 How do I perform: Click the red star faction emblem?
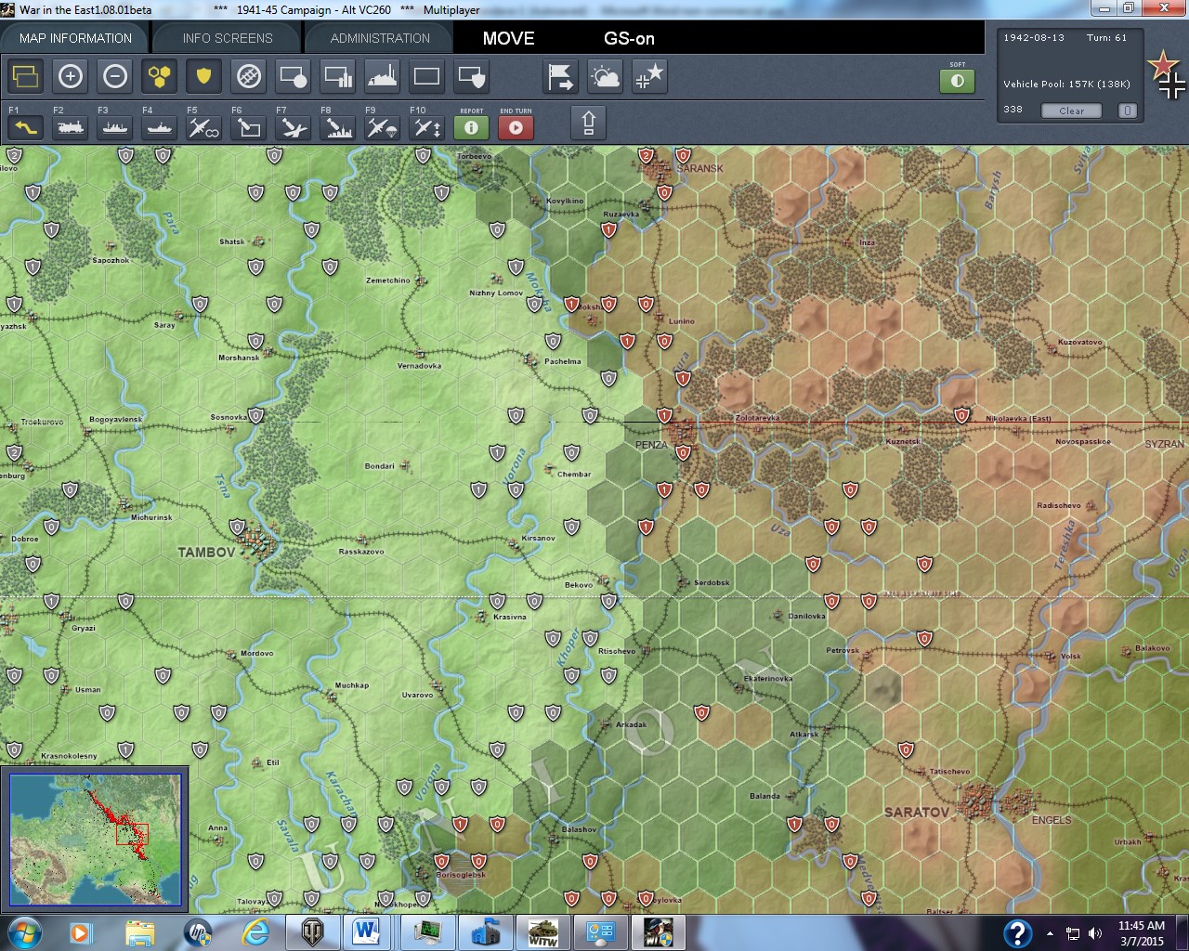point(1163,66)
